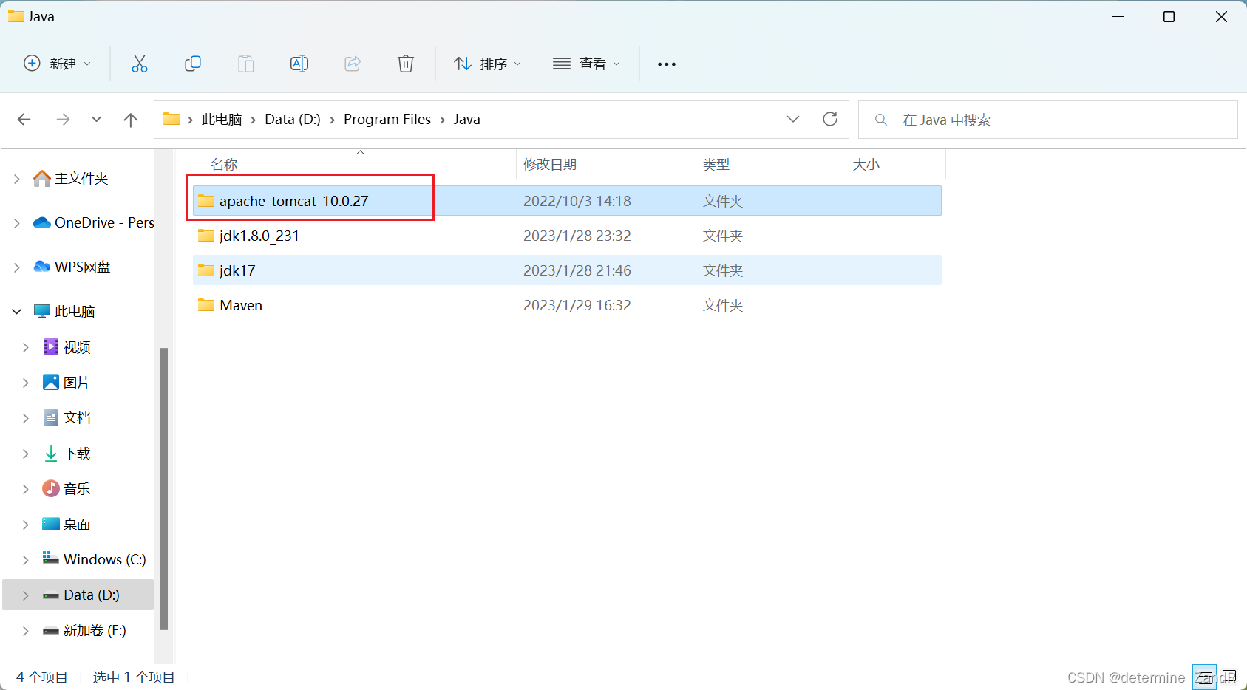
Task: Sort by the 类型 column header
Action: 716,164
